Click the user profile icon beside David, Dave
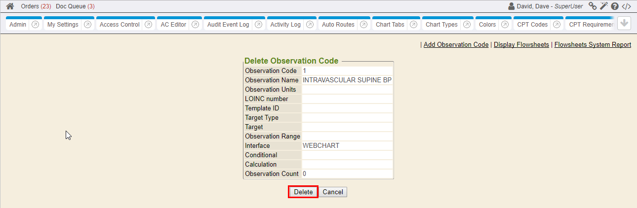 pos(512,6)
